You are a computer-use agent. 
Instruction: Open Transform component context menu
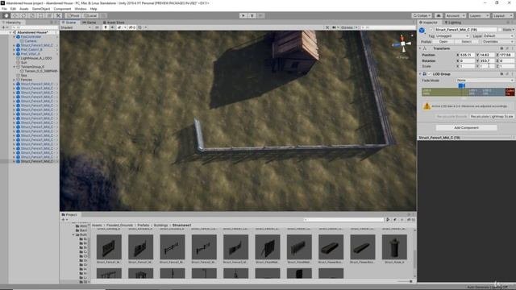point(512,48)
